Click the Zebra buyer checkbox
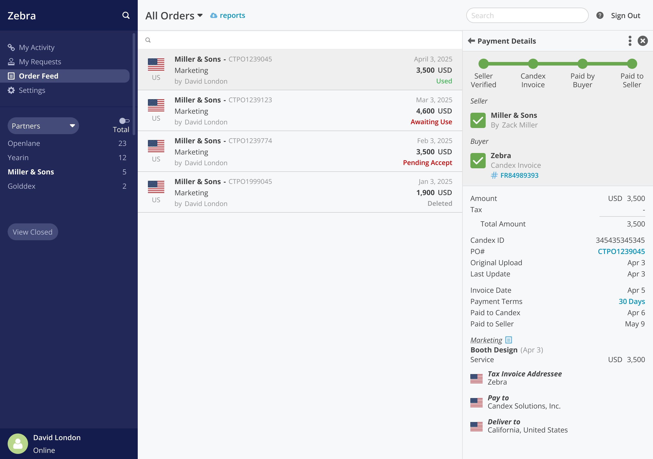Screen dimensions: 653x459 478,161
